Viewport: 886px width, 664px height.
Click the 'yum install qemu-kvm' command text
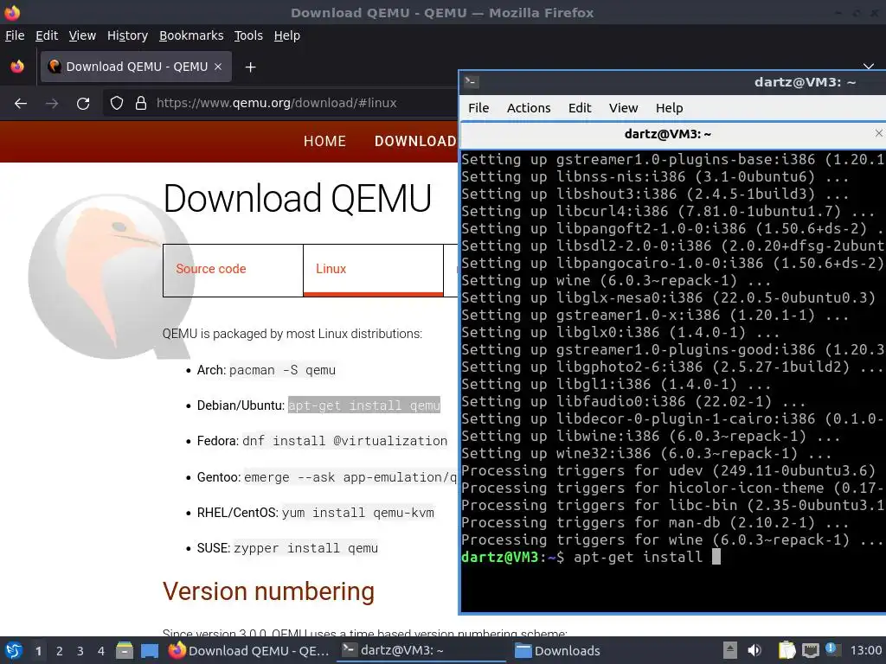[358, 513]
